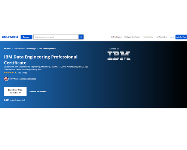Click instructor name Rav Ahuja

coord(13,79)
